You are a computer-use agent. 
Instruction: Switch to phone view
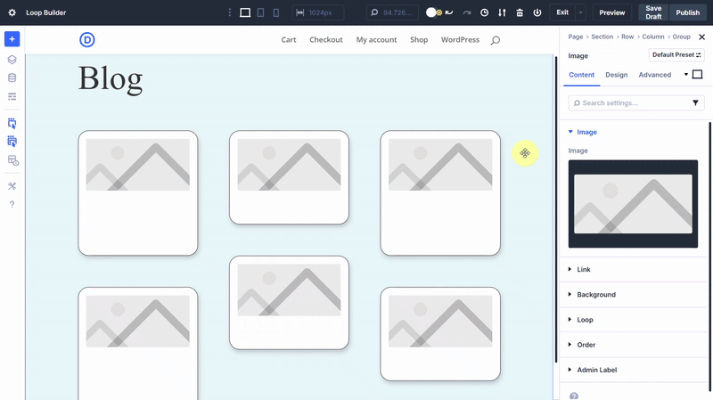click(x=276, y=12)
